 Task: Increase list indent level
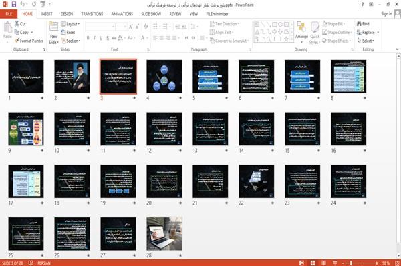pyautogui.click(x=184, y=27)
